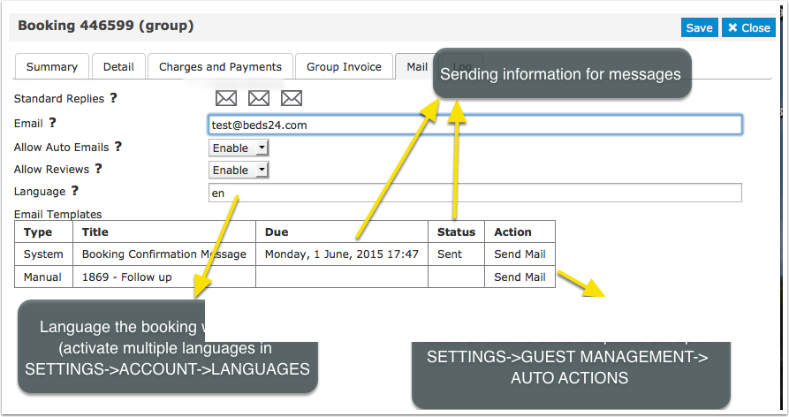Open the first standard reply envelope icon
The height and width of the screenshot is (417, 789).
(226, 98)
